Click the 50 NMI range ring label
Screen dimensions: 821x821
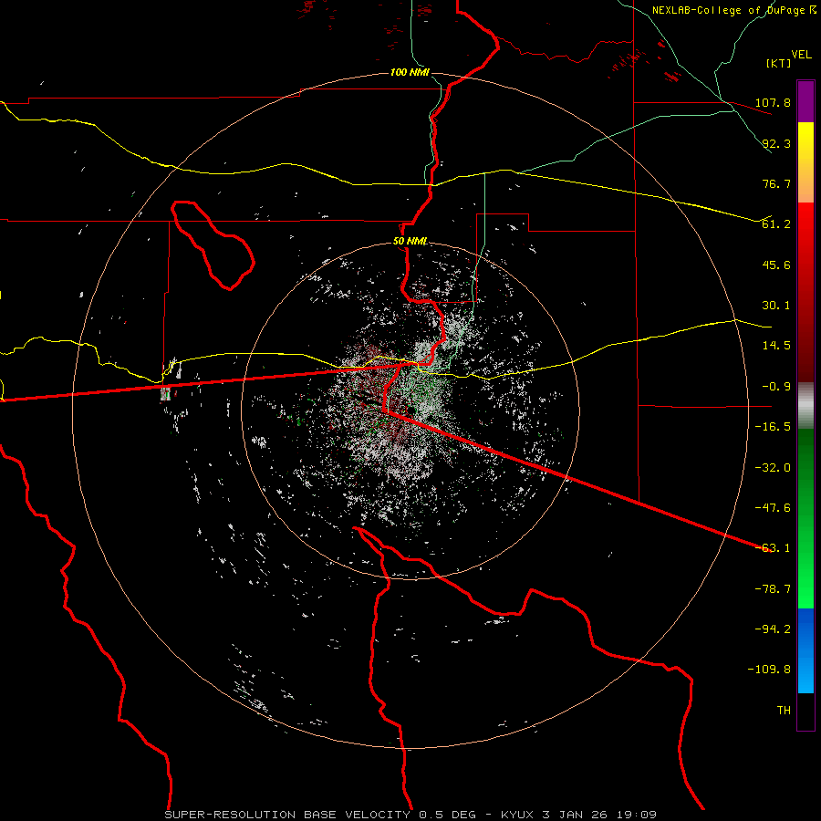tap(410, 241)
